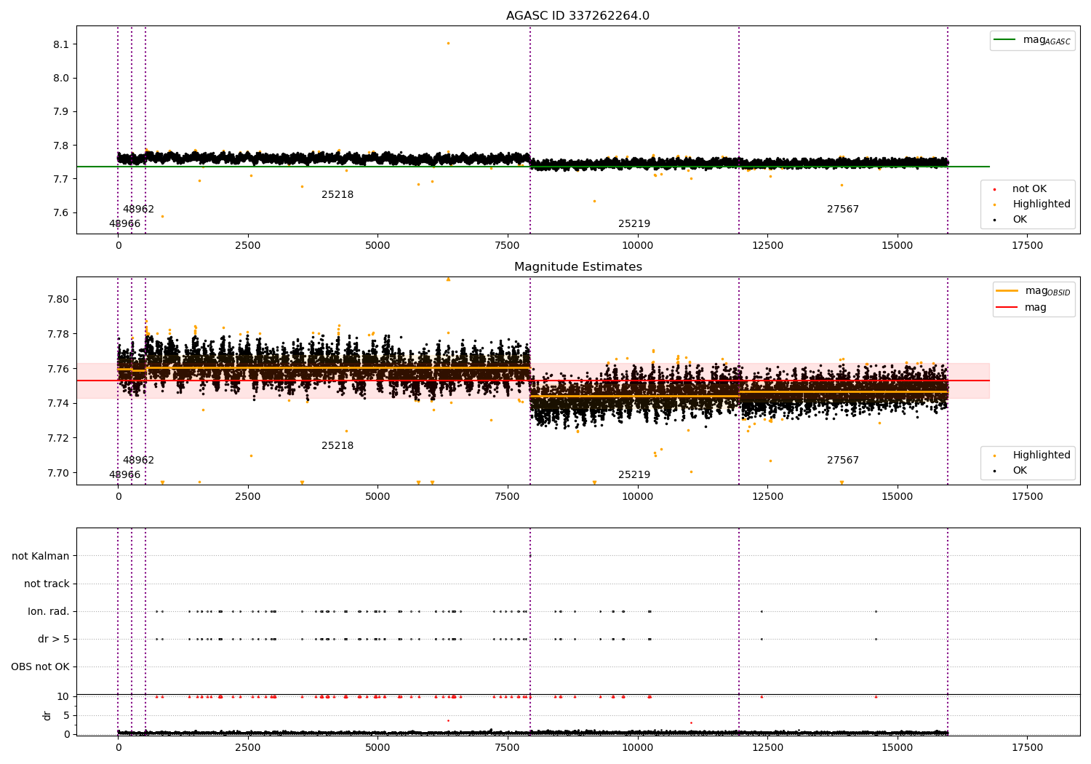Select the red 'mag' legend entry
Viewport: 1091px width, 764px height.
click(x=1022, y=308)
